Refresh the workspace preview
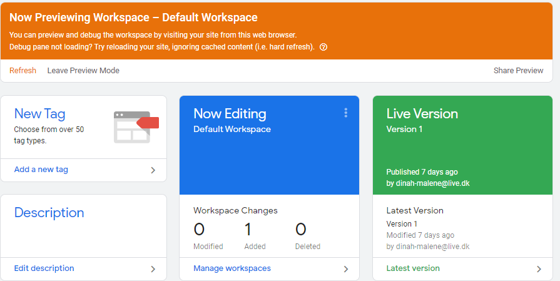The image size is (560, 281). click(x=23, y=70)
